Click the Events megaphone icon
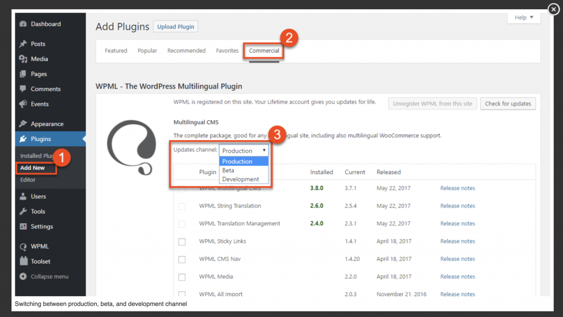The height and width of the screenshot is (317, 563). point(23,104)
